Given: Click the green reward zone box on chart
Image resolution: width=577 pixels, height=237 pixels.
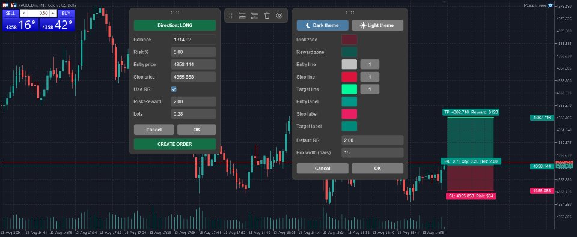Looking at the screenshot, I should tap(471, 138).
